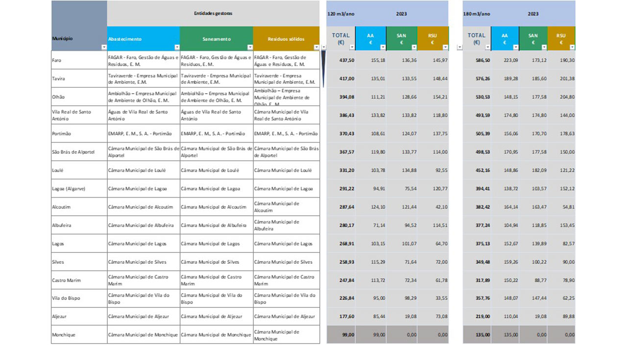627x353 pixels.
Task: Click the 'Loulé' municipality cell
Action: pyautogui.click(x=79, y=170)
